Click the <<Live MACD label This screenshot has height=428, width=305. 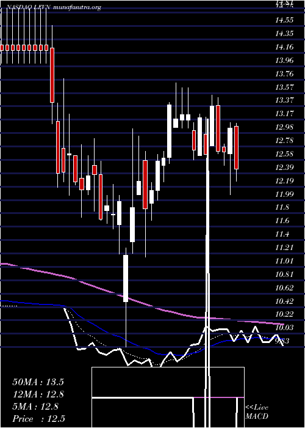(x=257, y=412)
